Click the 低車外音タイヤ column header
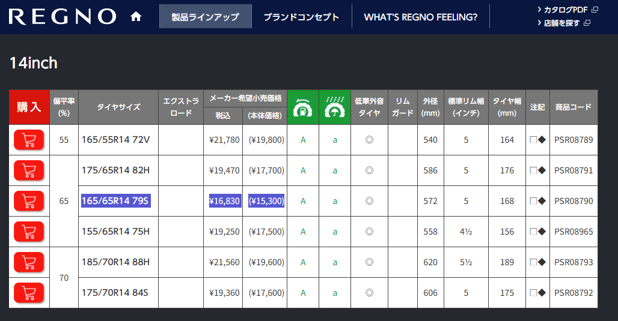 tap(369, 107)
